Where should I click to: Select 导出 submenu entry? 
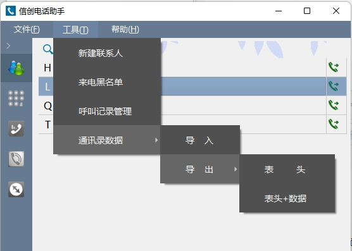pyautogui.click(x=200, y=169)
